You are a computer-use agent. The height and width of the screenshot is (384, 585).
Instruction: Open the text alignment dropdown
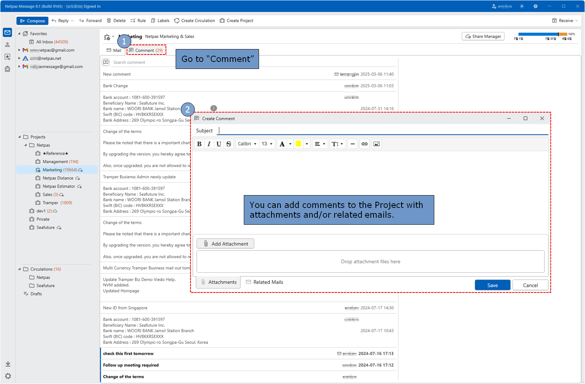[320, 144]
